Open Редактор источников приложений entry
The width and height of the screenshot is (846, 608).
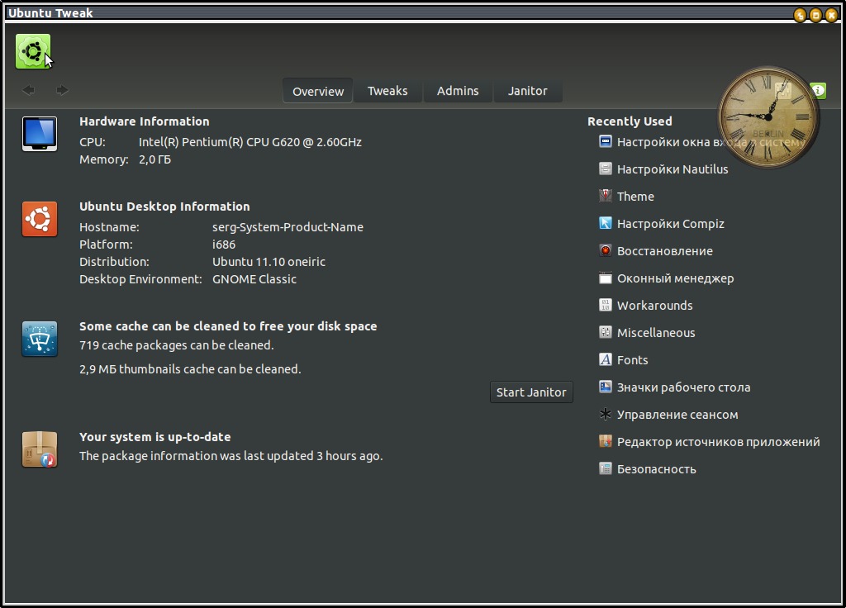click(x=719, y=442)
